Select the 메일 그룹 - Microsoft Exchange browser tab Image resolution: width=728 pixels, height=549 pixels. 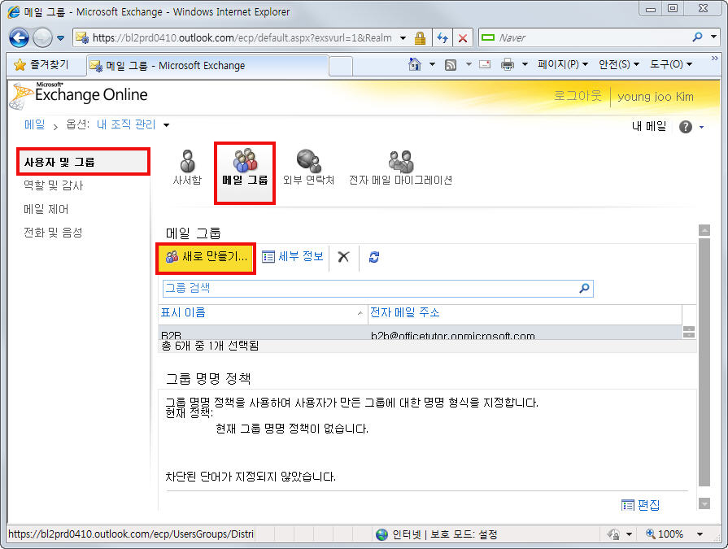pos(207,65)
